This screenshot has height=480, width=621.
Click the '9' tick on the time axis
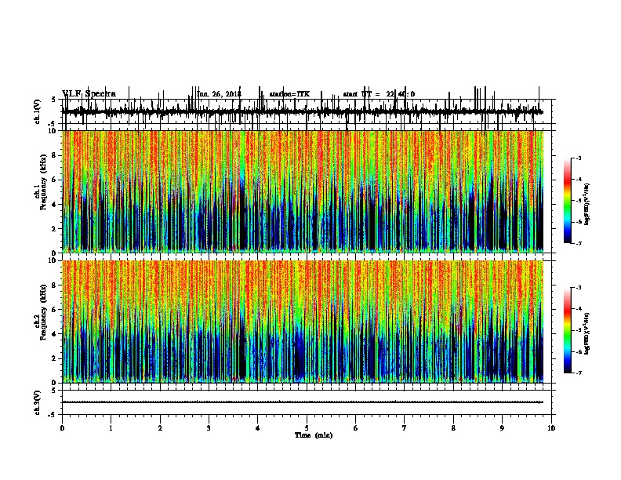coord(502,428)
